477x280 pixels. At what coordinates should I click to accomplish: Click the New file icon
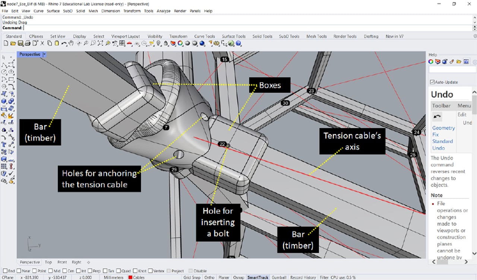6,43
